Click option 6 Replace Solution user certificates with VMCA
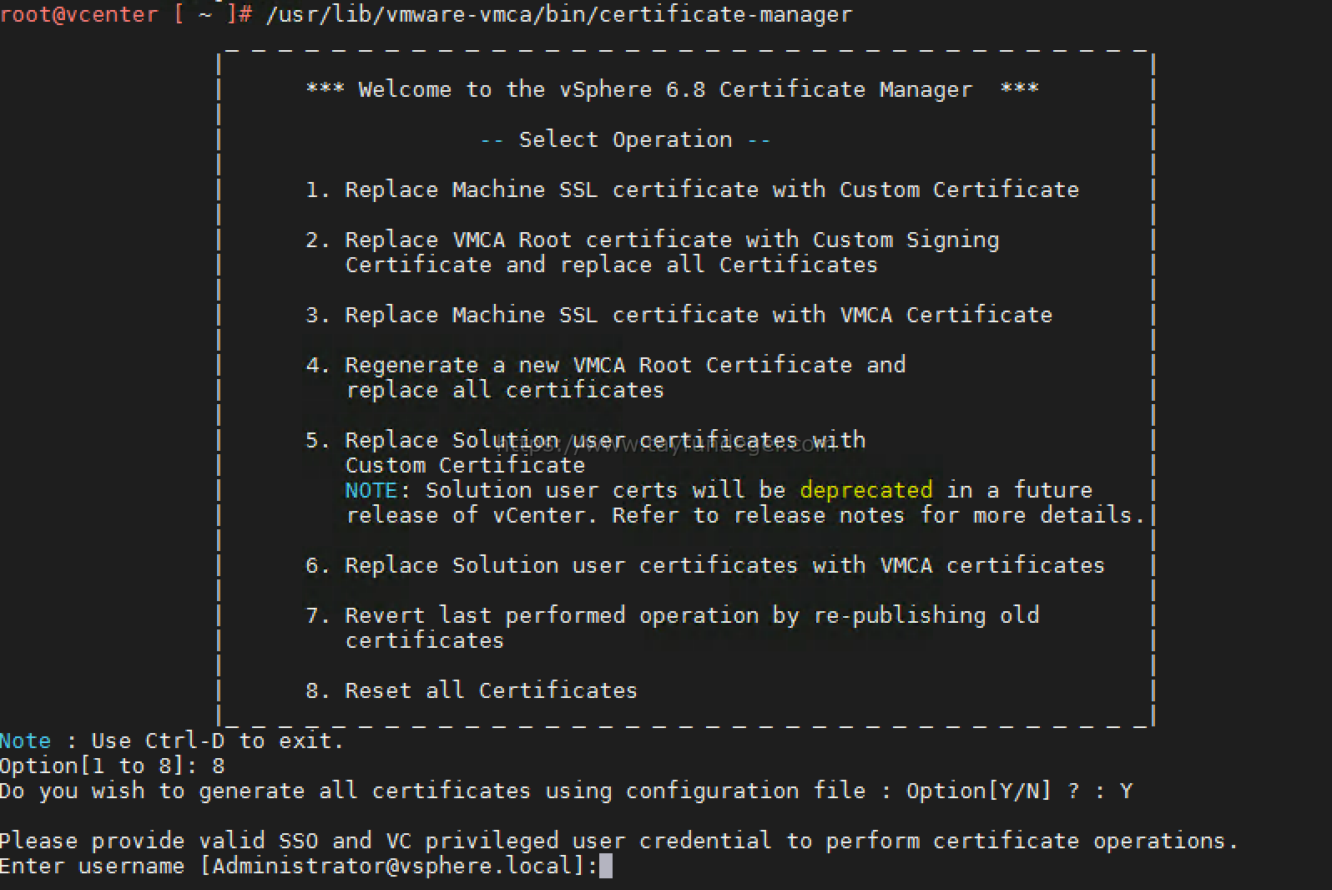The width and height of the screenshot is (1332, 890). (x=705, y=565)
